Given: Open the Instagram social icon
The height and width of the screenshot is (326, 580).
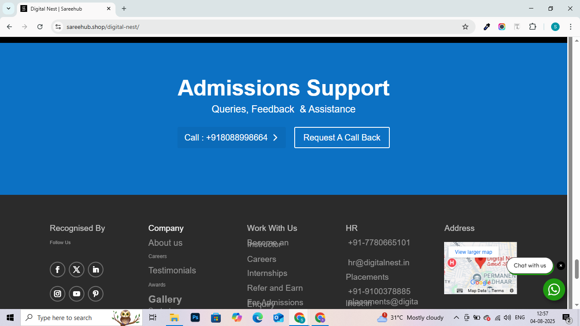Looking at the screenshot, I should point(58,294).
